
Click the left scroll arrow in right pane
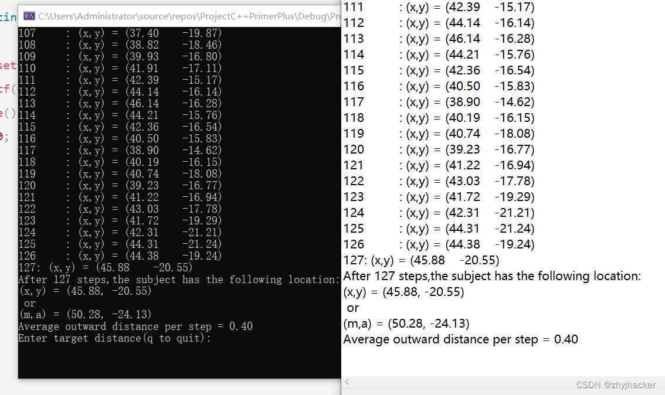(347, 382)
